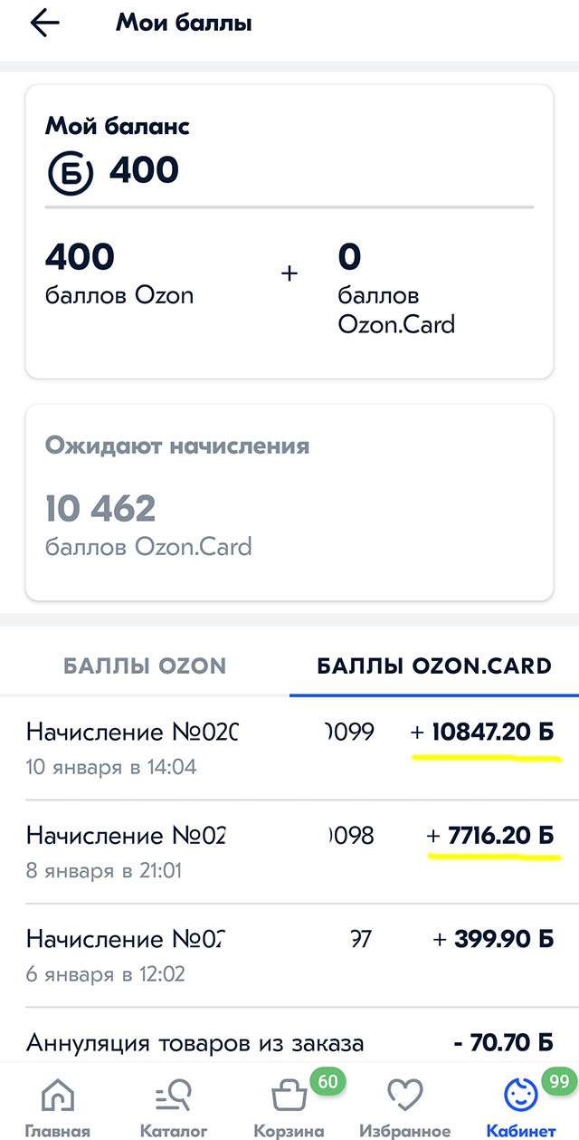
Task: Switch to the БАЛЛЫ OZON tab
Action: pos(145,666)
